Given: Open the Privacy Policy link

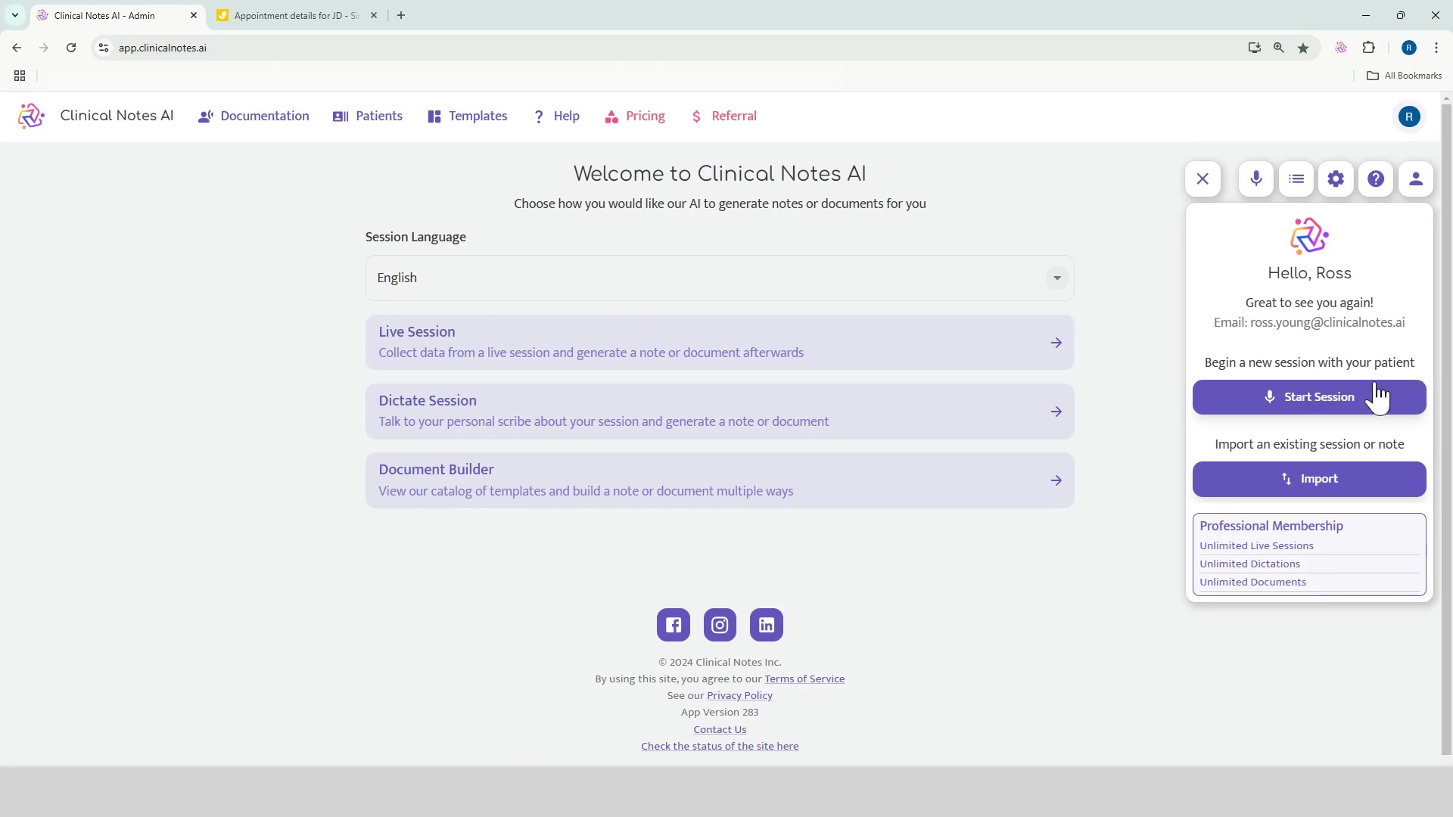Looking at the screenshot, I should coord(739,695).
